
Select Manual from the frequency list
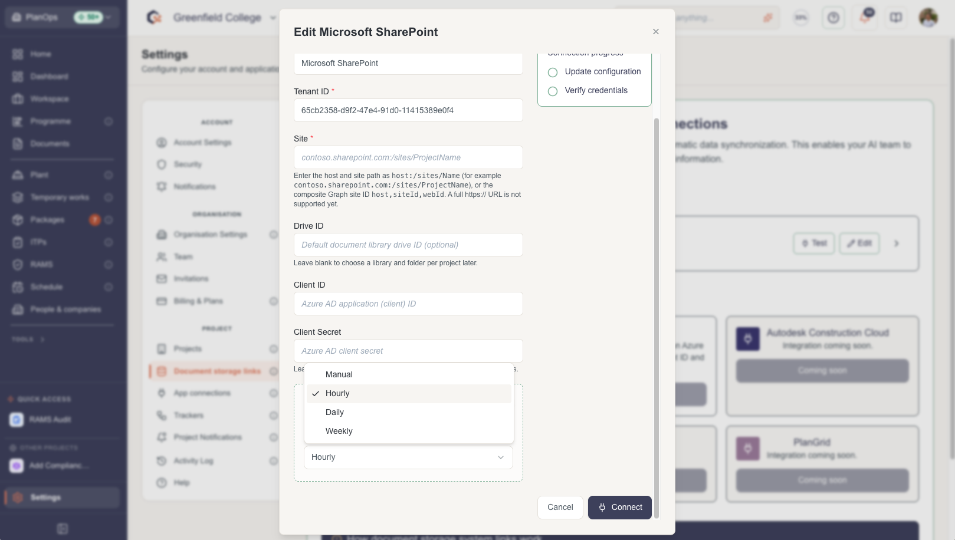pos(409,375)
